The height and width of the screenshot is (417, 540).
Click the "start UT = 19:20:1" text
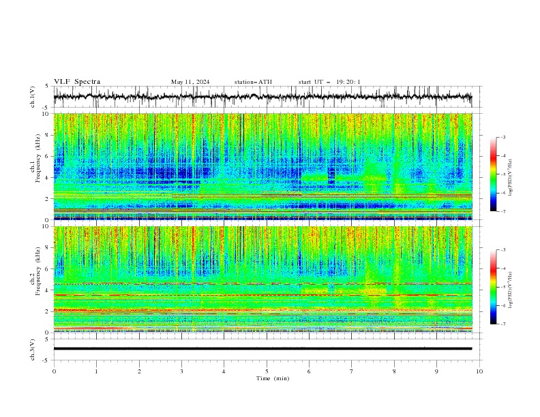pos(329,82)
